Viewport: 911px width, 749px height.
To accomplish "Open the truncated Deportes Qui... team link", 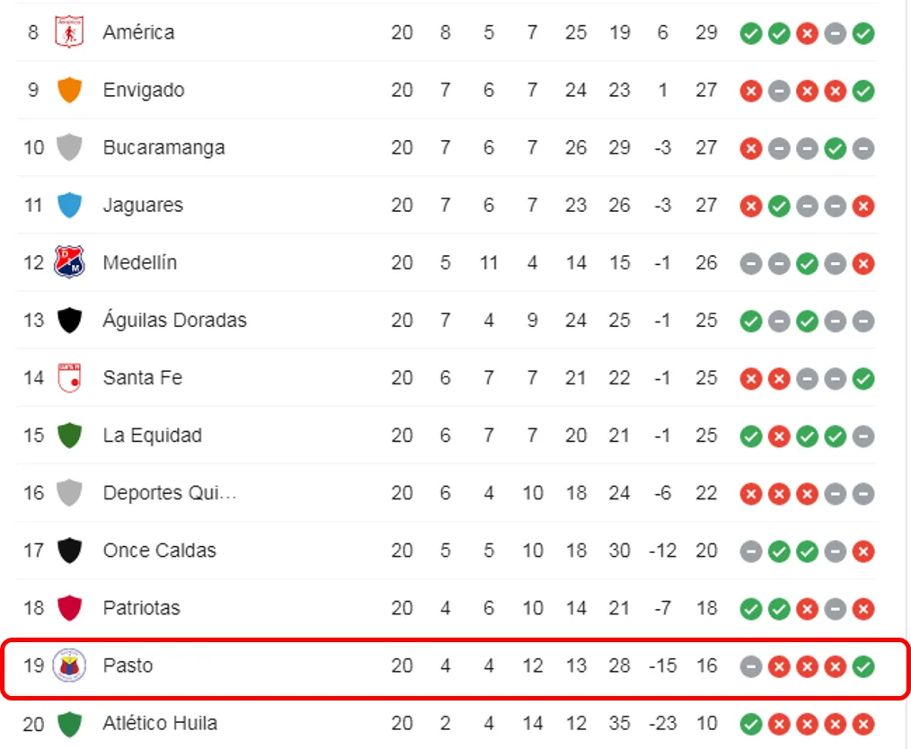I will [170, 493].
